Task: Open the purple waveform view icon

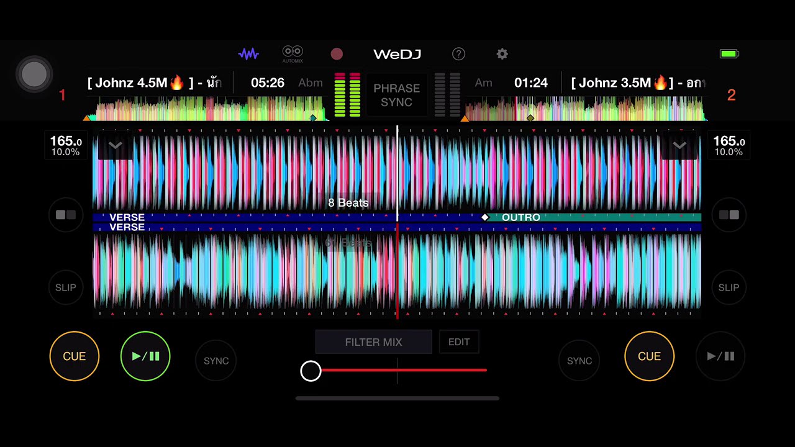Action: click(248, 54)
